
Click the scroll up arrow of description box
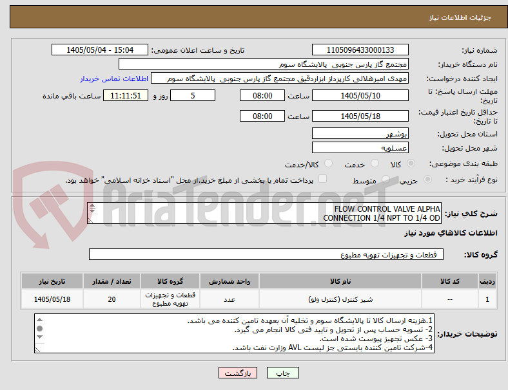[92, 206]
